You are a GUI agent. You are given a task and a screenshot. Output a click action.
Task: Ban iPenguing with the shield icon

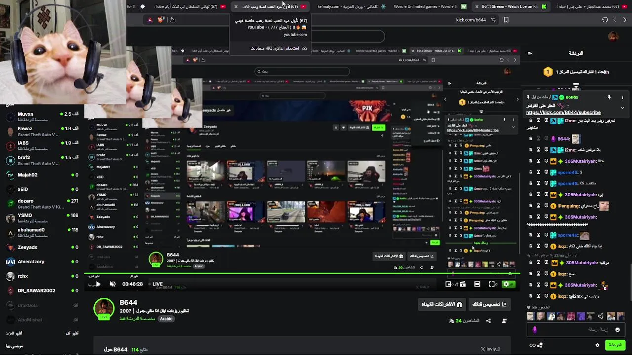point(547,206)
